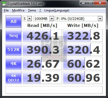Click the Read [MB/s] column header
The image size is (108, 98).
[x=42, y=26]
